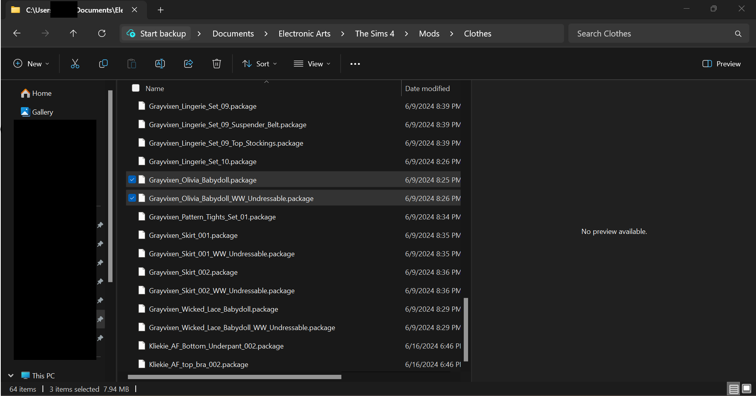Select Grayvixen_Skirt_001_WW_Undressable.package file

pos(293,254)
